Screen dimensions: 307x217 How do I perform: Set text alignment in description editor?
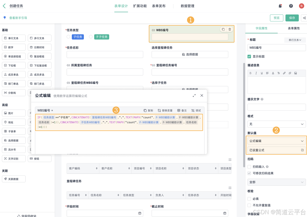[x=267, y=73]
